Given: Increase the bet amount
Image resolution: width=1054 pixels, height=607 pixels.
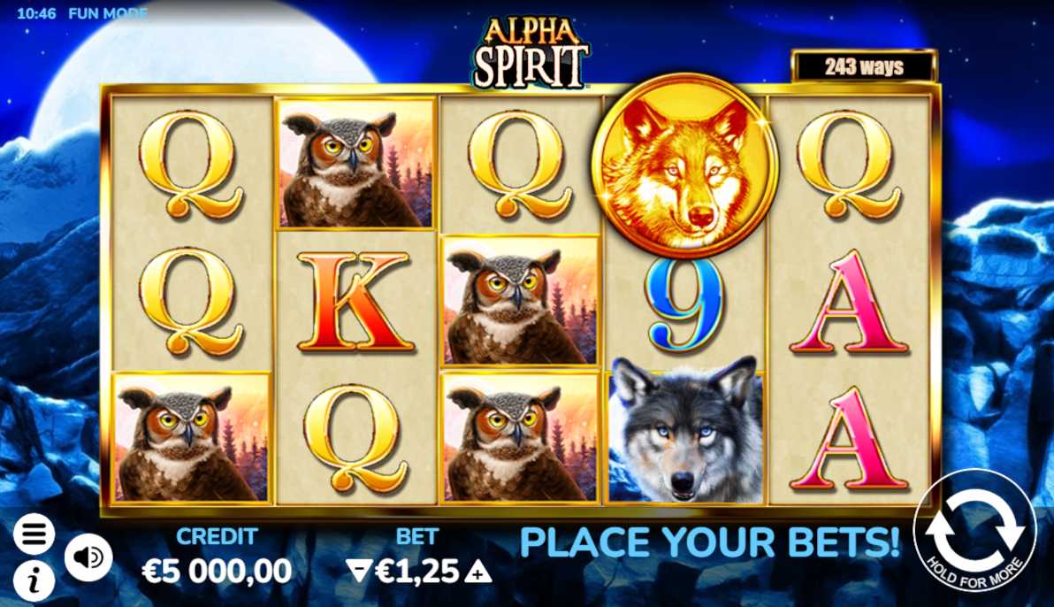Looking at the screenshot, I should (x=478, y=572).
